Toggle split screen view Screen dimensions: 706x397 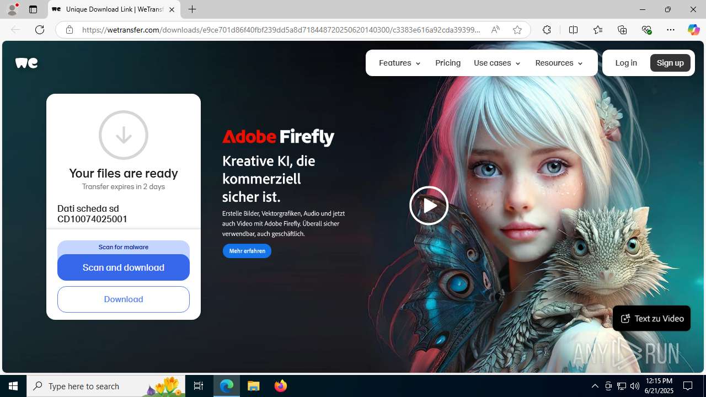[x=573, y=30]
